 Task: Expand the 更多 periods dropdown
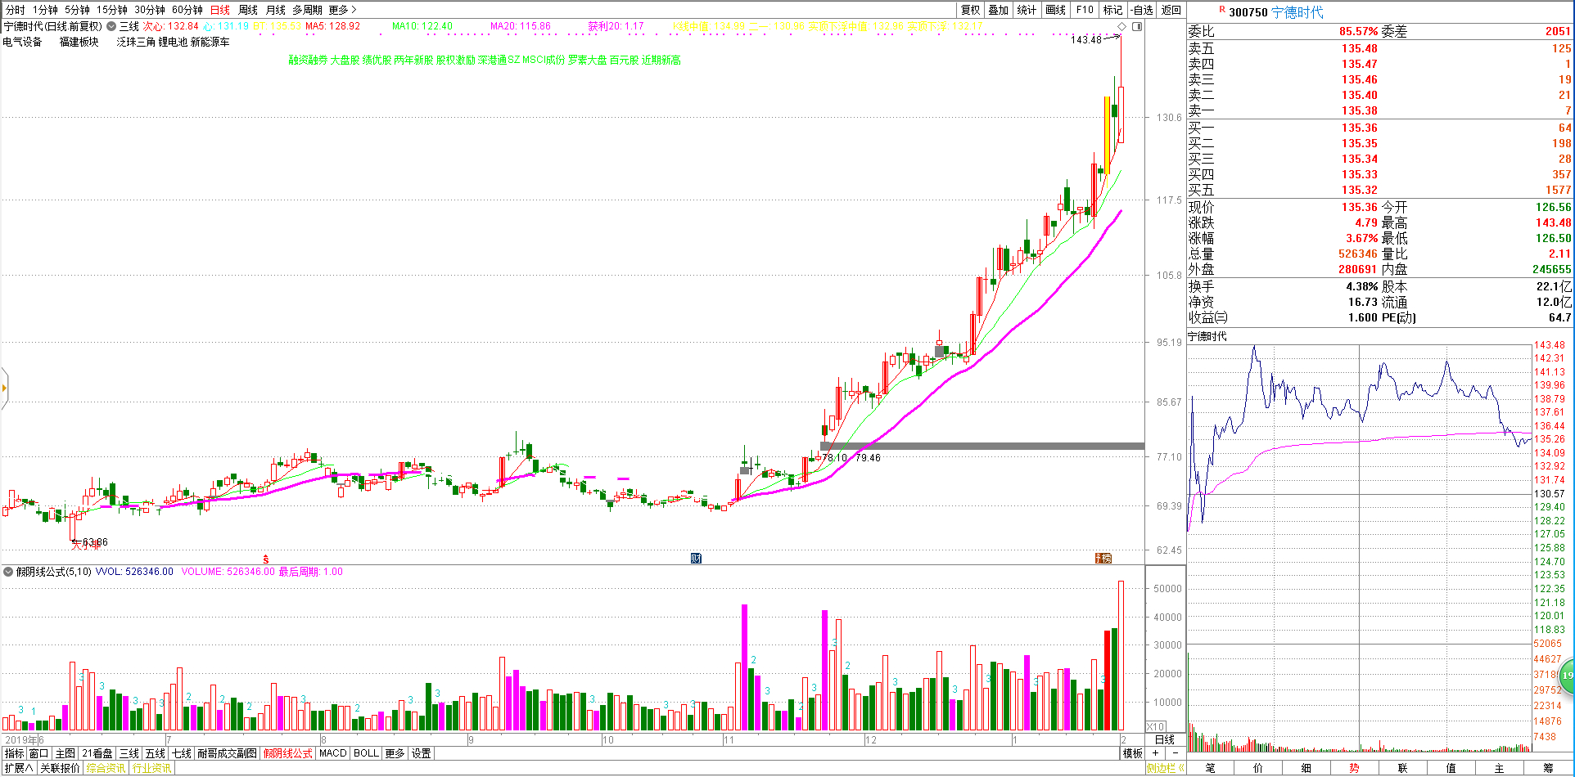[342, 10]
